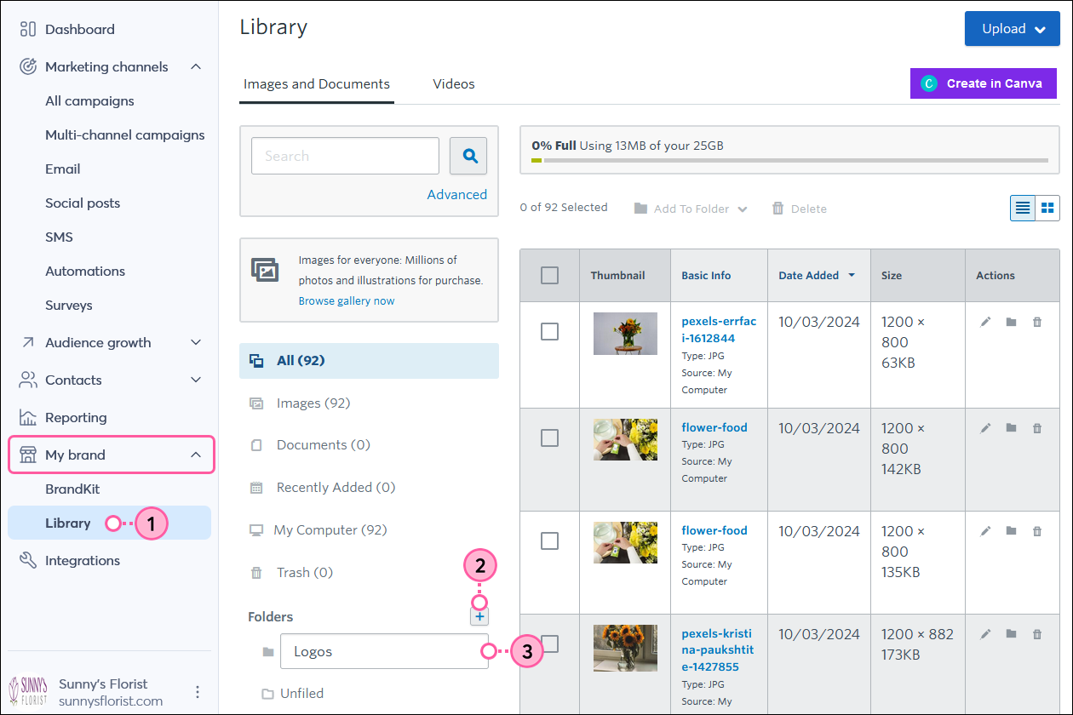Click the Integrations wrench icon
The width and height of the screenshot is (1073, 715).
(28, 560)
